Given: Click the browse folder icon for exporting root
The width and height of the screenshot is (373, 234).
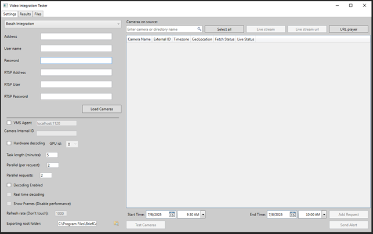Looking at the screenshot, I should click(116, 224).
